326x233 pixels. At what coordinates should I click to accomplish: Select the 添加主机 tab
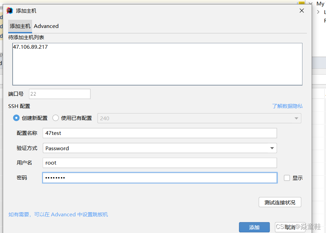pyautogui.click(x=20, y=26)
